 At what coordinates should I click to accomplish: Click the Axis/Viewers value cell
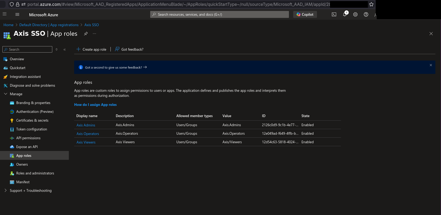(232, 142)
